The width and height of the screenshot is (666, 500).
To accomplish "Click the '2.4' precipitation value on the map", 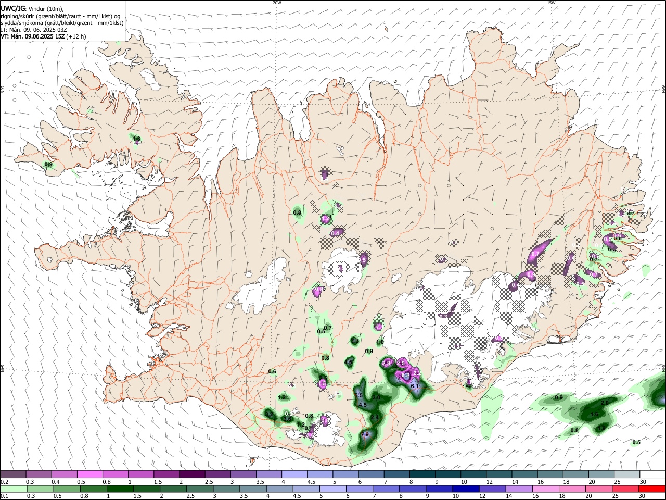I will 375,417.
